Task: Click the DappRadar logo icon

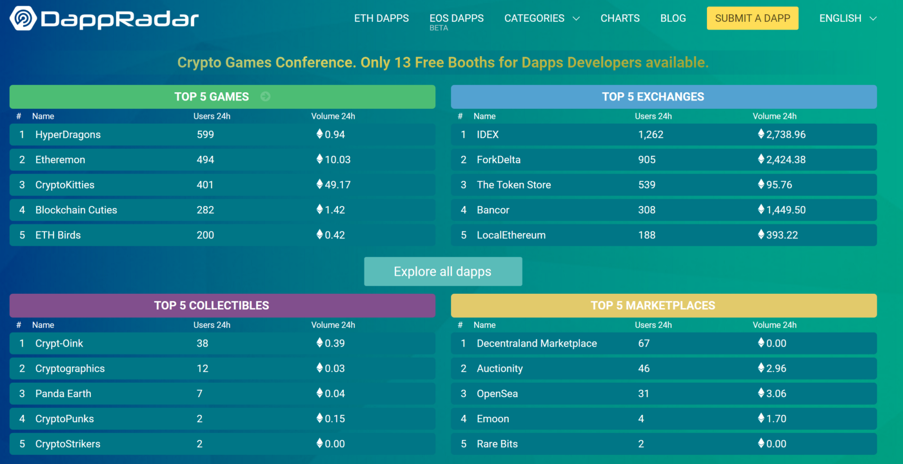Action: pyautogui.click(x=24, y=18)
